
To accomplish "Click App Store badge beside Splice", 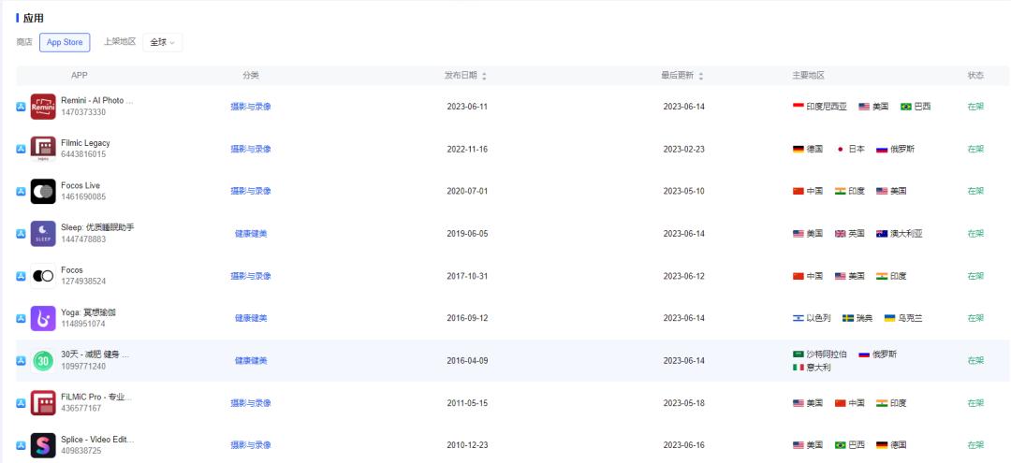I will 21,445.
